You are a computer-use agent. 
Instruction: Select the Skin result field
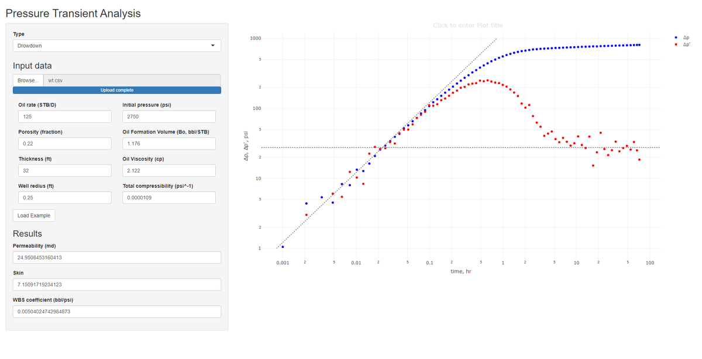[x=117, y=284]
